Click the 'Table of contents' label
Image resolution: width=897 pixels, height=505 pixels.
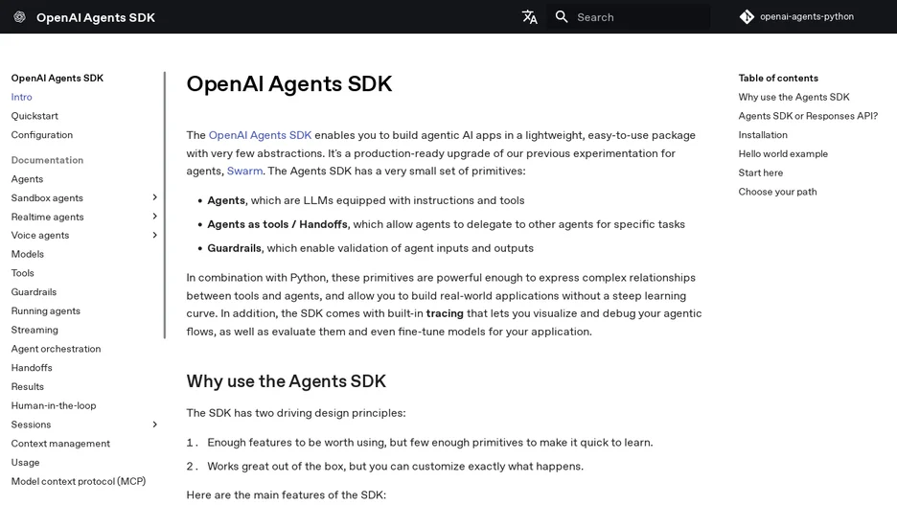click(778, 79)
